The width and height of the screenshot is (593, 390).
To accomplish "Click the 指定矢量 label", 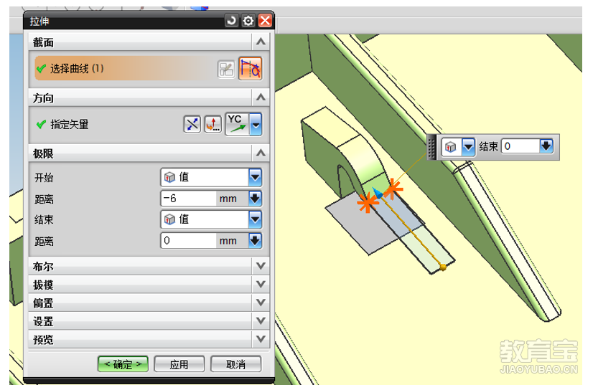I will [x=70, y=124].
